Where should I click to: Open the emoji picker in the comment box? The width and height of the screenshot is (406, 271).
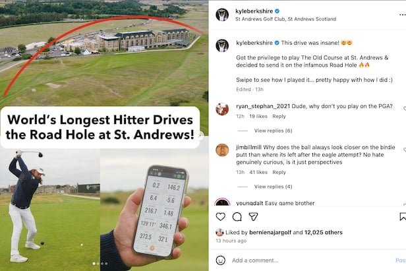(x=220, y=260)
